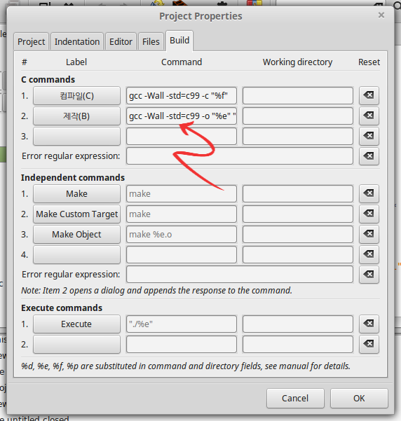The height and width of the screenshot is (421, 401).
Task: Focus independent command 4 command field
Action: [182, 254]
